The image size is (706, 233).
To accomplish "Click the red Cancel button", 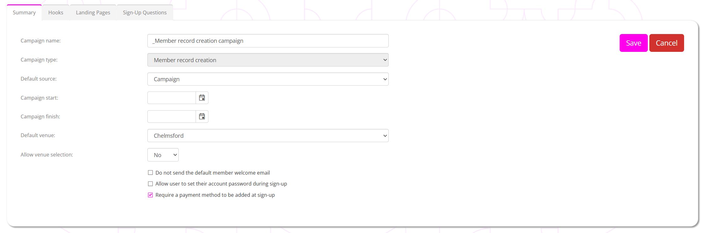I will click(666, 43).
